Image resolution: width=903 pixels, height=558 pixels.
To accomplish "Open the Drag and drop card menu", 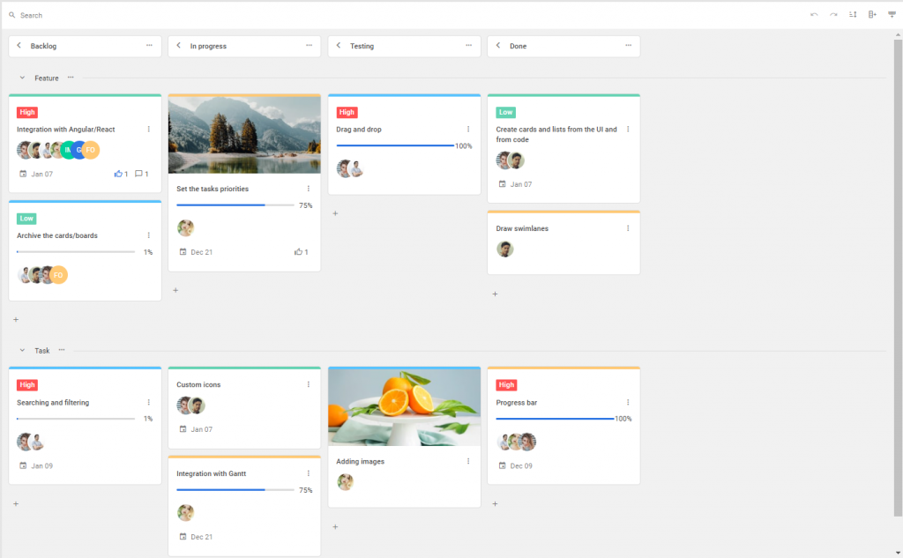I will pos(467,129).
